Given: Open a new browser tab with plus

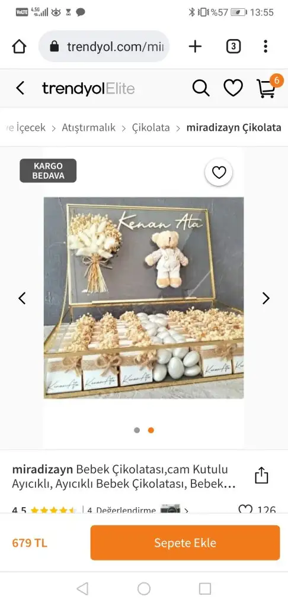Looking at the screenshot, I should 195,47.
